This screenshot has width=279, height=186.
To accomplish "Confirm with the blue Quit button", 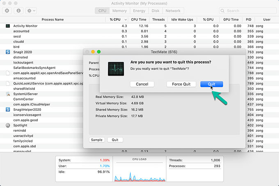I will pos(211,84).
